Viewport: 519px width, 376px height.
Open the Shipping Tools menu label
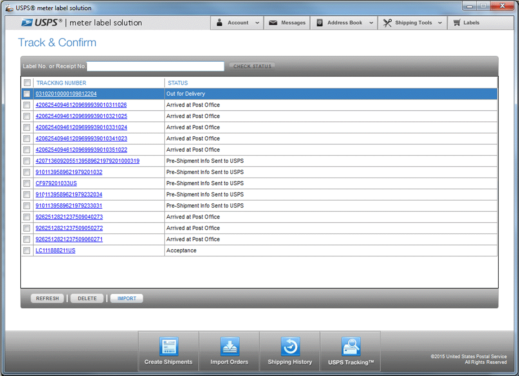click(x=413, y=23)
